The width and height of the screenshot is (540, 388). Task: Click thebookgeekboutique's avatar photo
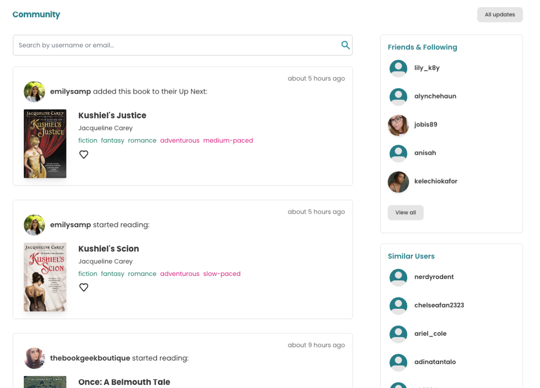point(34,358)
